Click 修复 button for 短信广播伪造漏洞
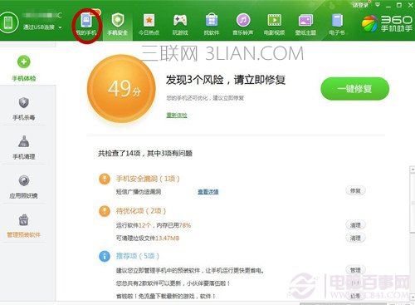Viewport: 415px width, 305px height. (355, 190)
